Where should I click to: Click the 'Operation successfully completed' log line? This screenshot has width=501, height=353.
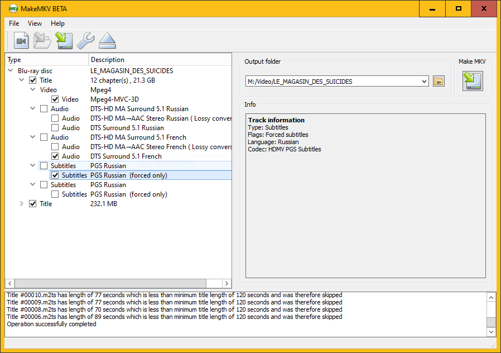click(x=51, y=324)
